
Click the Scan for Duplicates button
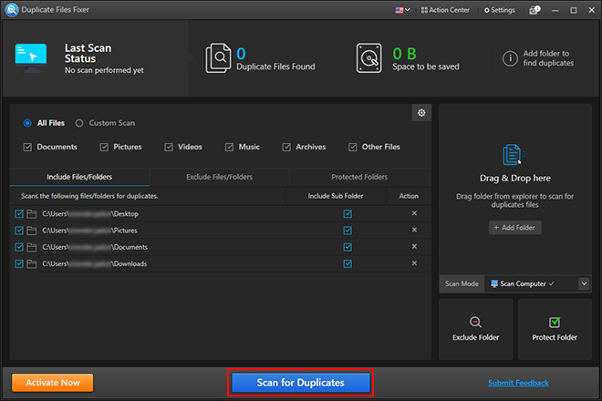click(300, 383)
